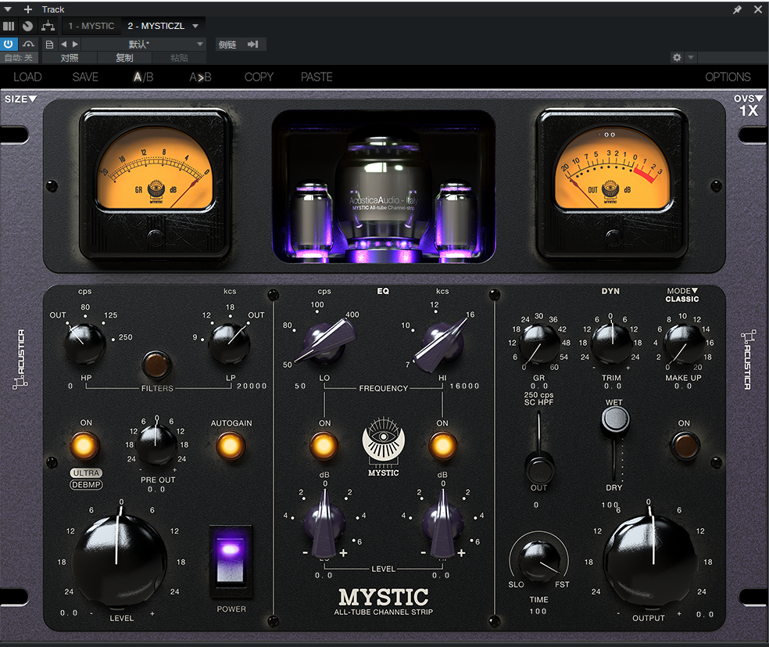Toggle the ULTRA mode badge
The height and width of the screenshot is (647, 769).
[x=86, y=473]
